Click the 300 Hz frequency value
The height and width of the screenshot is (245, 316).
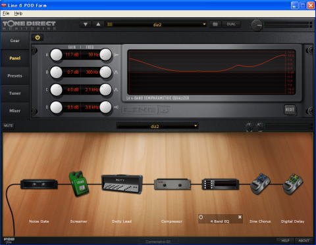[x=92, y=72]
